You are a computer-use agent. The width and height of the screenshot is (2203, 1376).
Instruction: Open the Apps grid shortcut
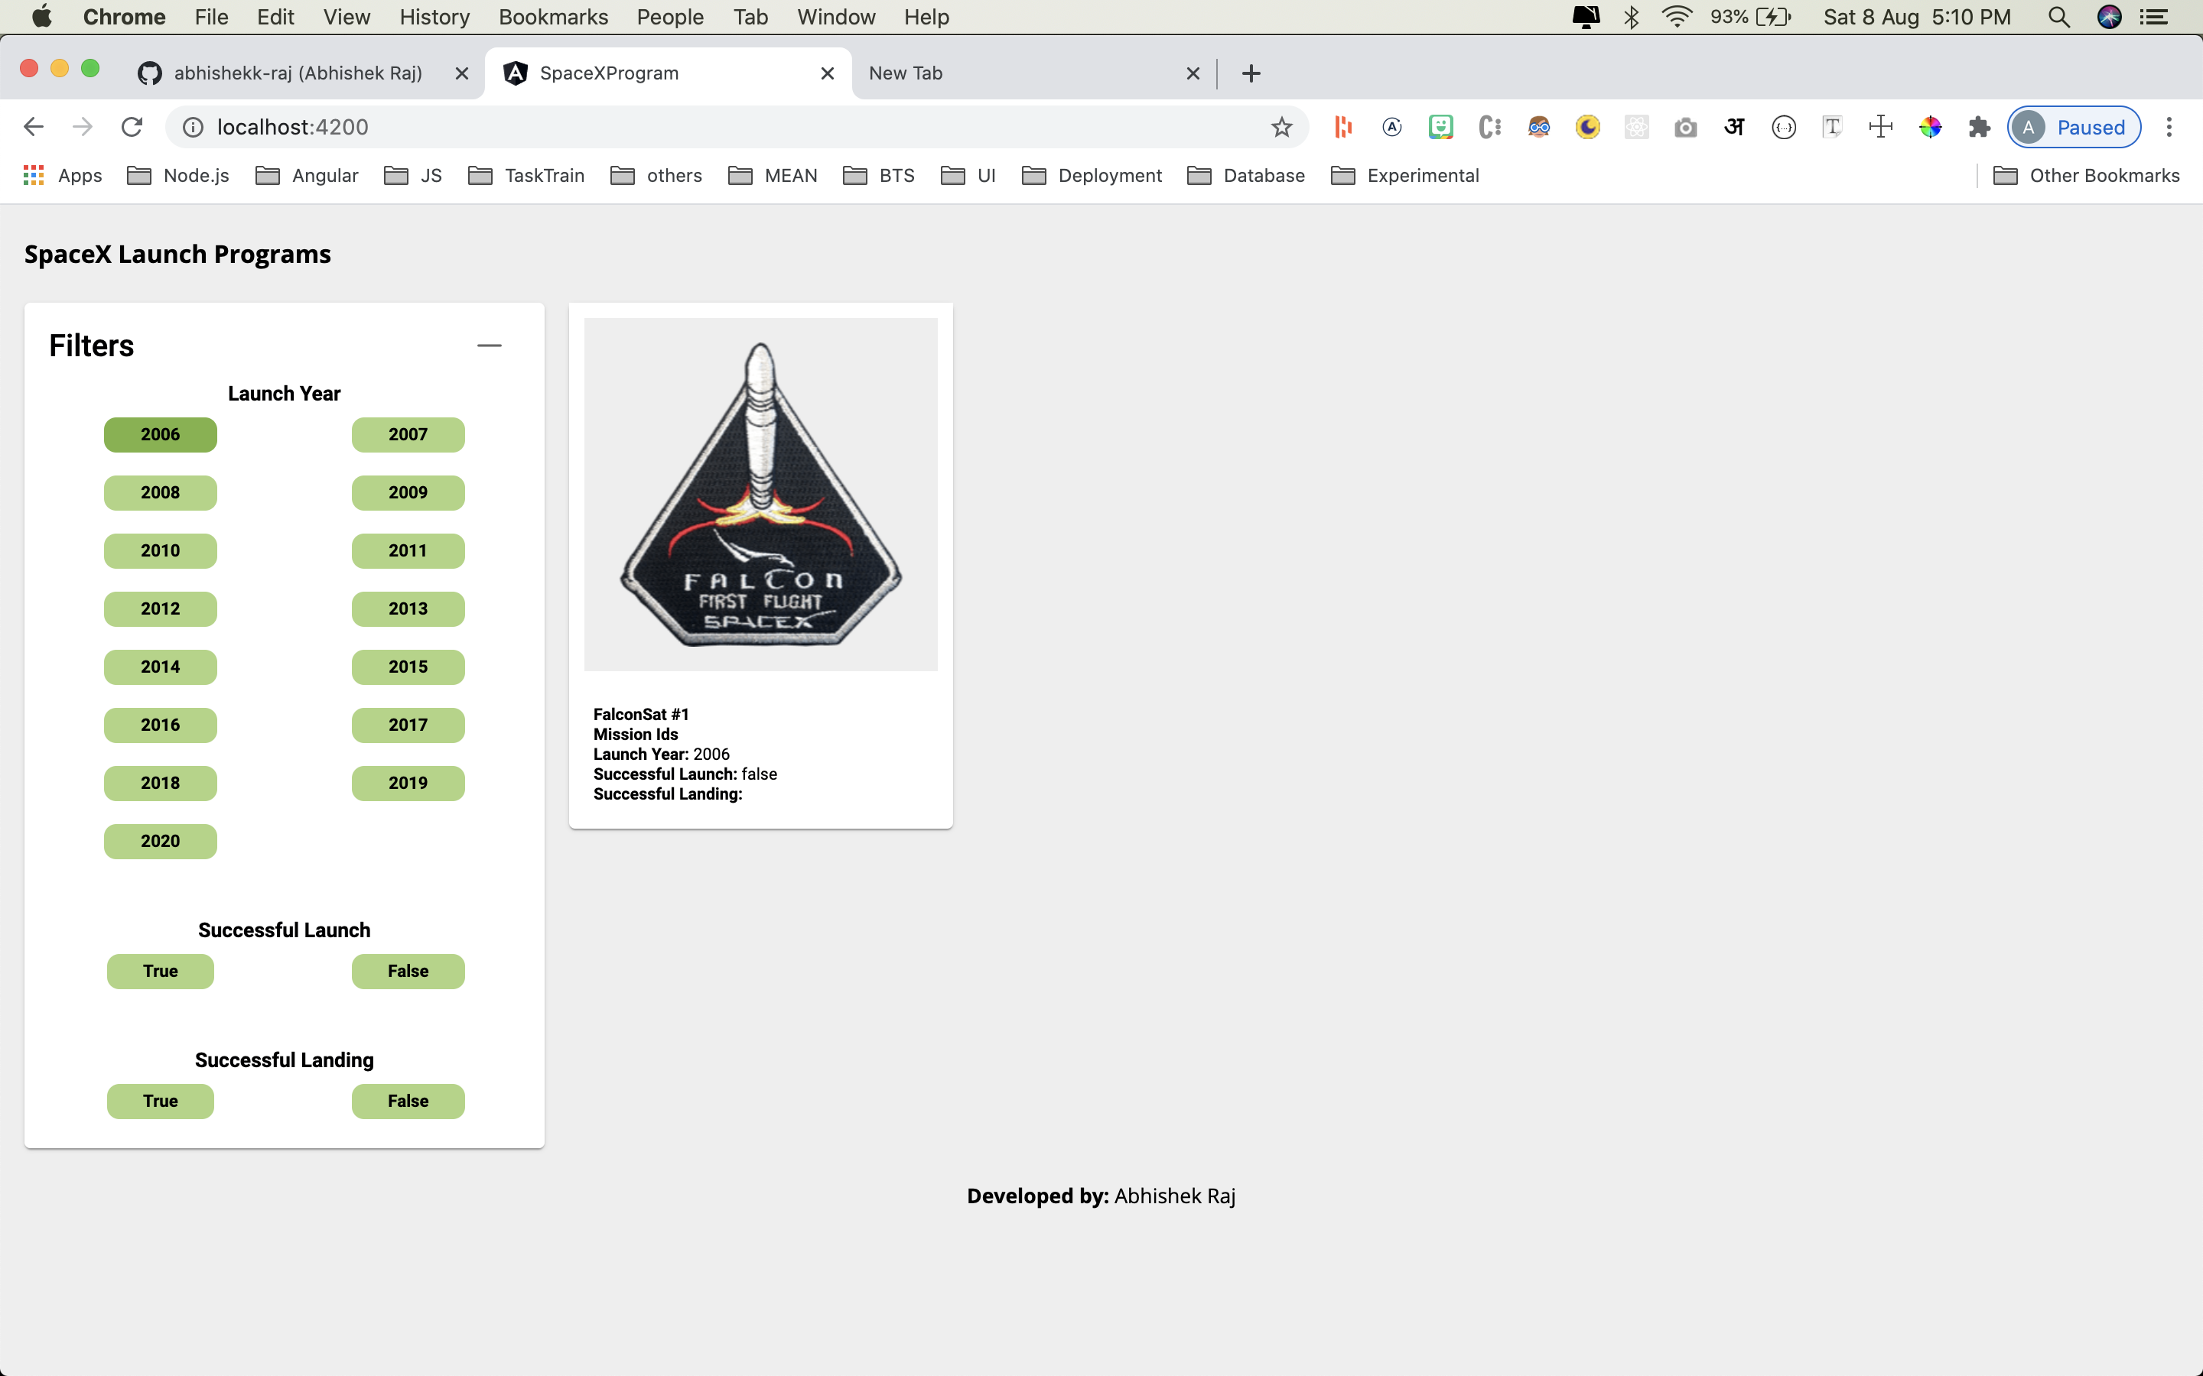click(x=63, y=176)
